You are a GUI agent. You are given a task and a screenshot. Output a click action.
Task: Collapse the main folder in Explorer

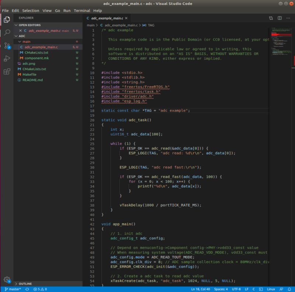click(x=26, y=42)
